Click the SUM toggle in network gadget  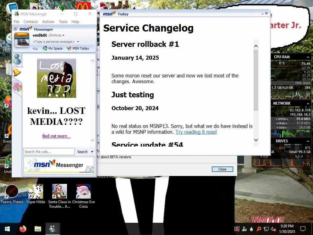[282, 128]
